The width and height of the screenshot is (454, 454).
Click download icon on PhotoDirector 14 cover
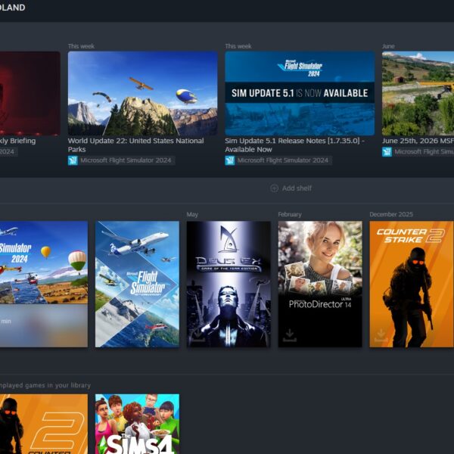pyautogui.click(x=290, y=335)
